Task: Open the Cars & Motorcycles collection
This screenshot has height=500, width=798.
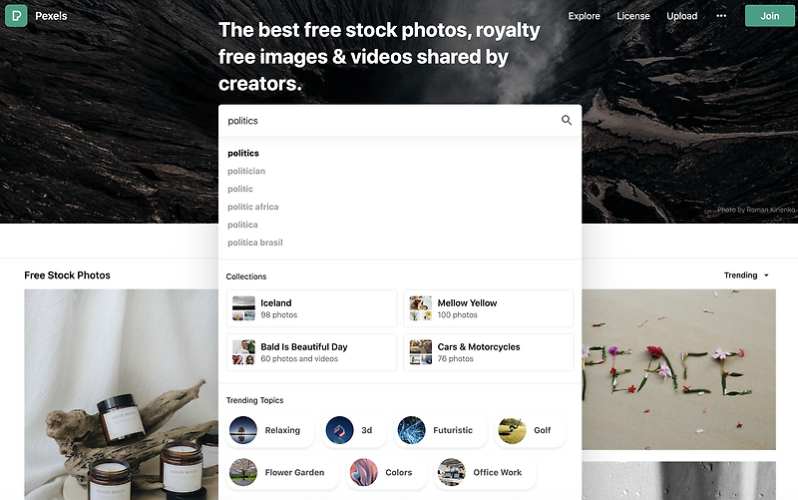Action: pos(489,352)
